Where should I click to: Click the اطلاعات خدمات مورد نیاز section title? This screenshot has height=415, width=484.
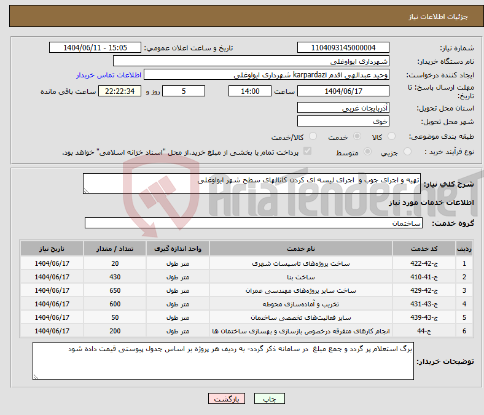[x=431, y=203]
